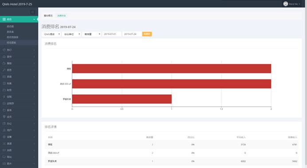The height and width of the screenshot is (168, 307).
Task: Click the end date field 2019-07-24
Action: coord(132,34)
